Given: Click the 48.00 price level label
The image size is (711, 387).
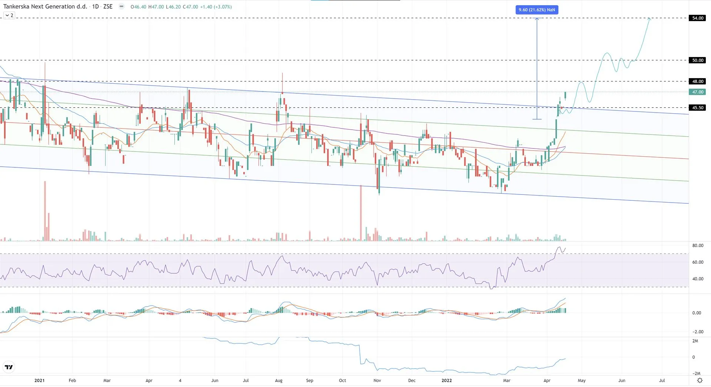Looking at the screenshot, I should [698, 81].
